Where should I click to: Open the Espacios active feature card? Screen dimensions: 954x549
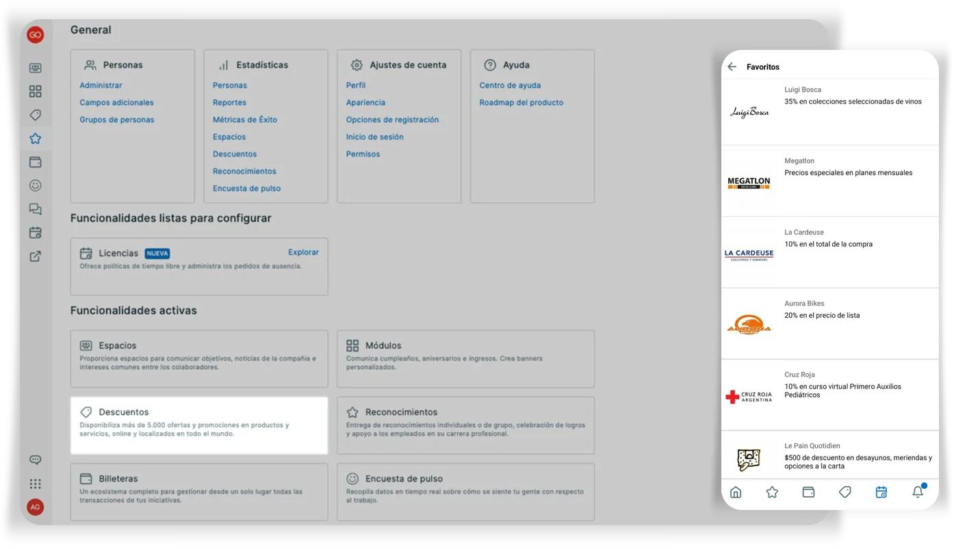199,359
